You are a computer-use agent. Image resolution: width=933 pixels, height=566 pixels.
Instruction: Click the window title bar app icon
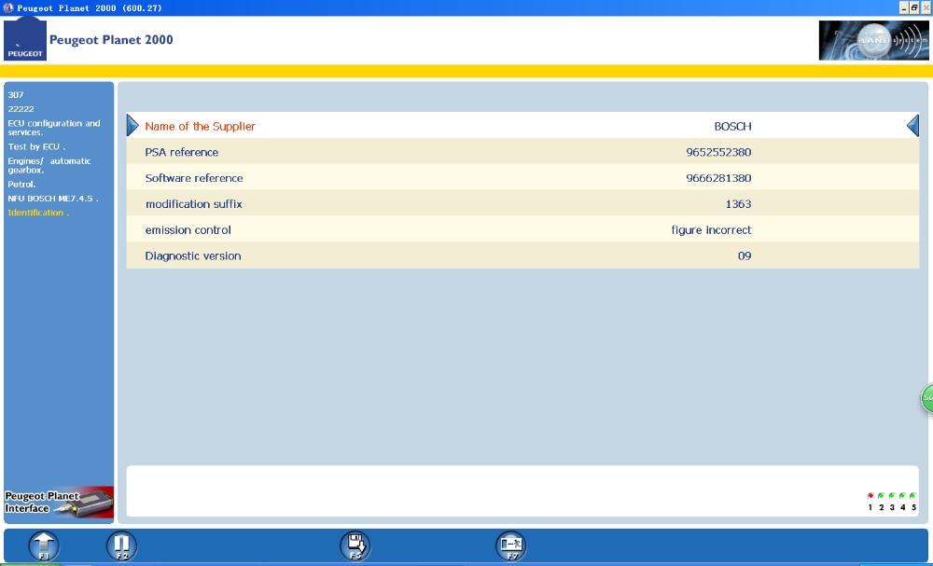point(7,7)
